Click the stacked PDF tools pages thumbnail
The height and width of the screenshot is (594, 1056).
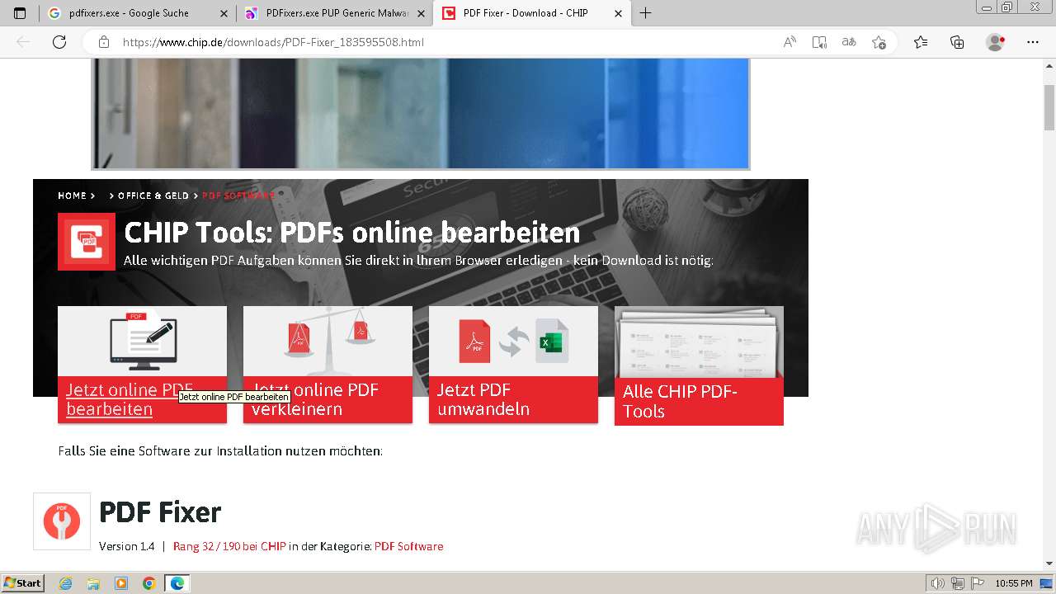tap(699, 342)
